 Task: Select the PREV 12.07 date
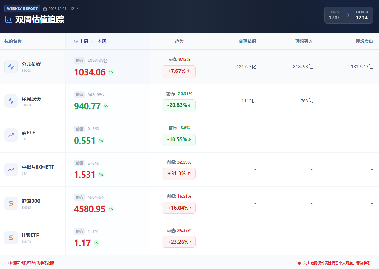point(334,15)
